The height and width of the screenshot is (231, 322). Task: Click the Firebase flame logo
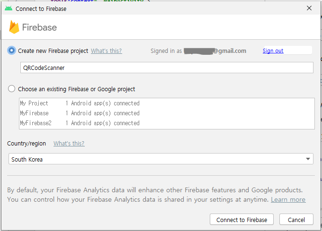pyautogui.click(x=14, y=27)
